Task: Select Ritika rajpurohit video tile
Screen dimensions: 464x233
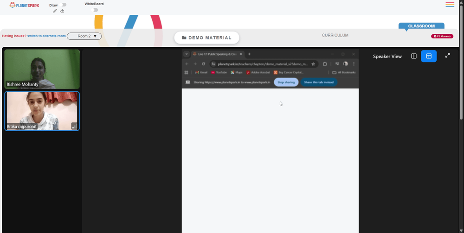Action: click(42, 111)
